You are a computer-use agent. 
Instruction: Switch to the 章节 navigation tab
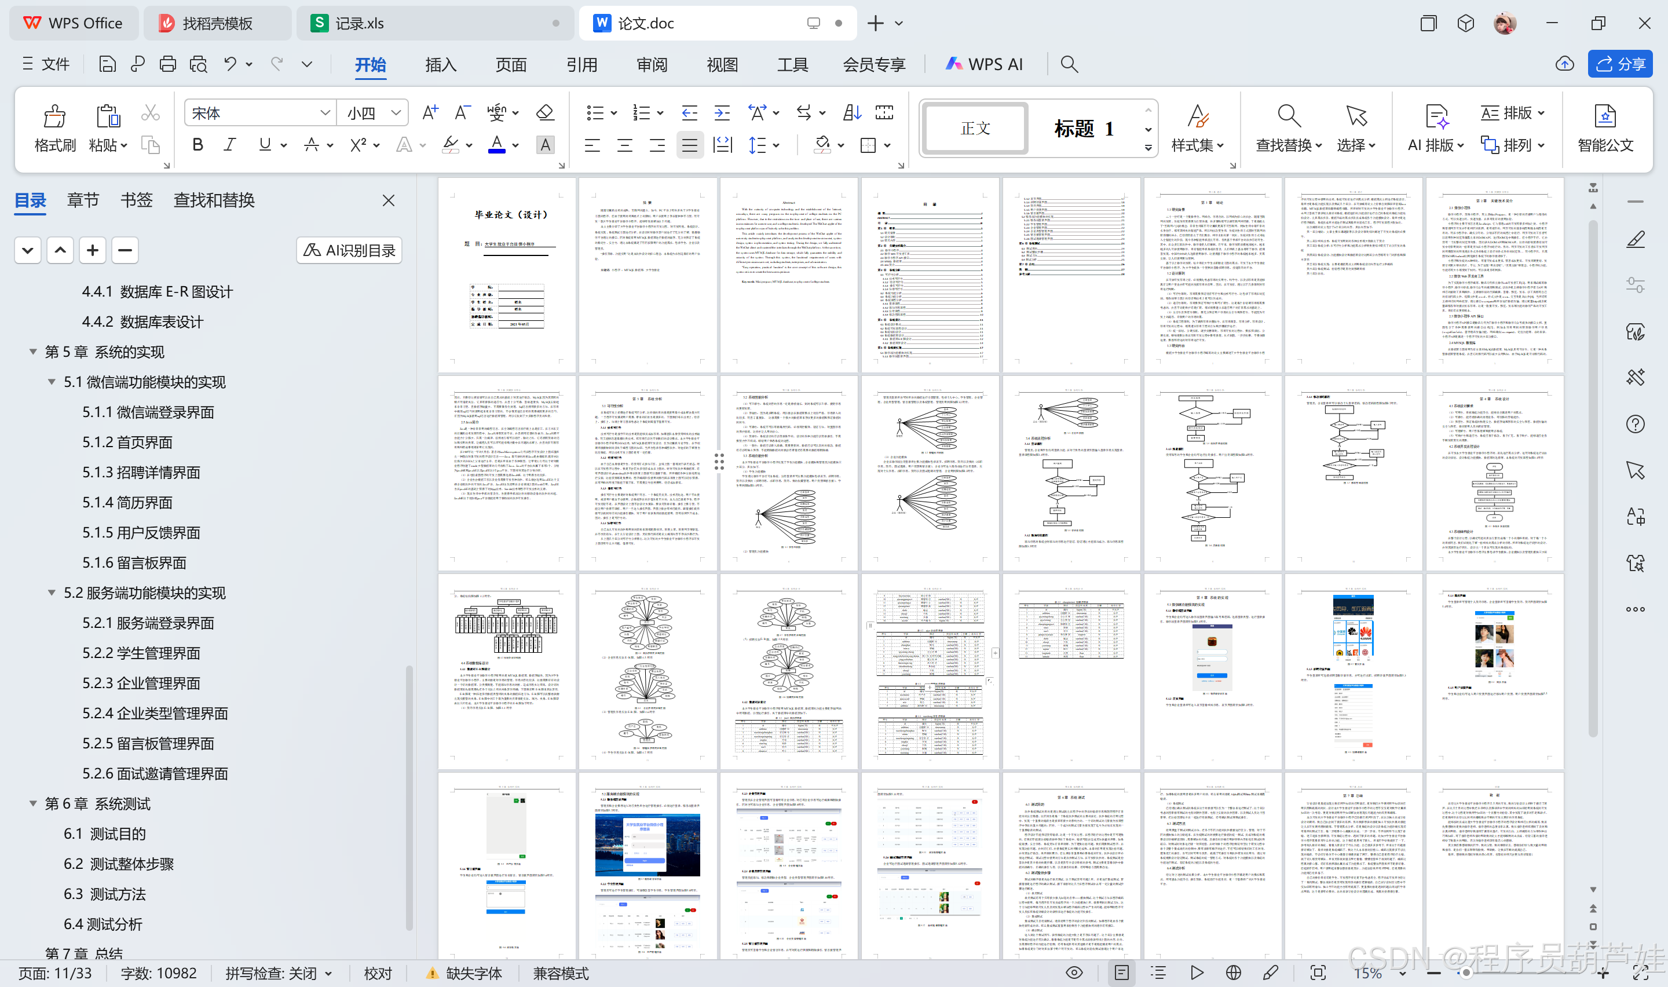83,200
